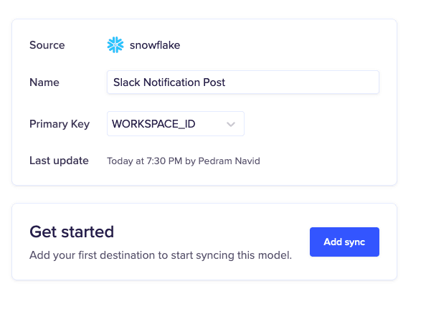Select the WORKSPACE_ID value text
Screen dimensions: 431x314
(x=153, y=124)
